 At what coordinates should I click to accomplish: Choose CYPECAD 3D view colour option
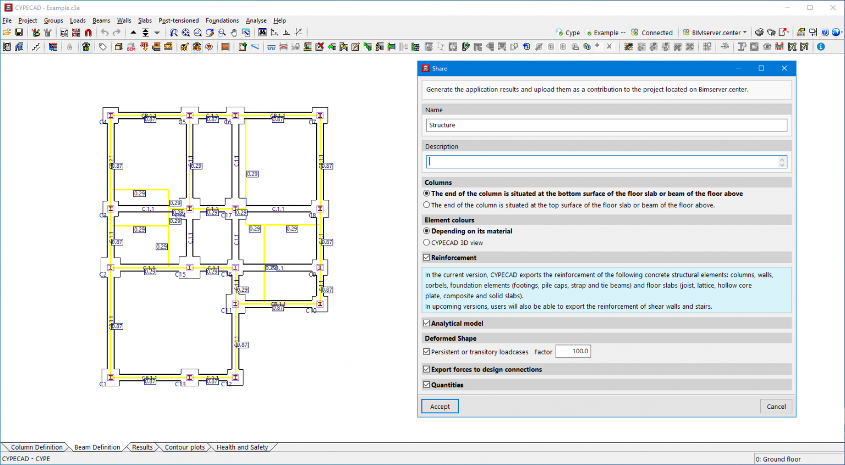pyautogui.click(x=426, y=242)
